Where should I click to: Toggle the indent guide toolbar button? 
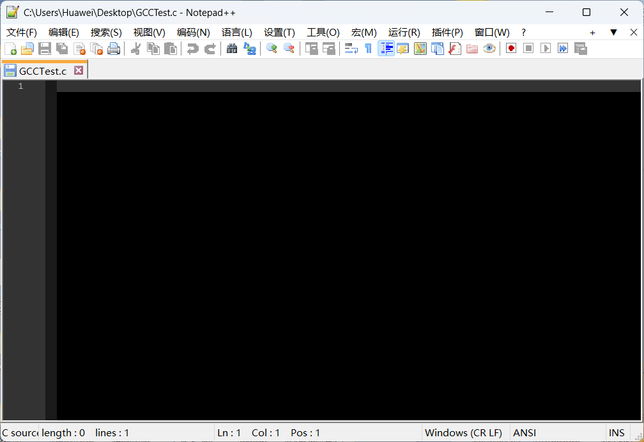pos(386,49)
